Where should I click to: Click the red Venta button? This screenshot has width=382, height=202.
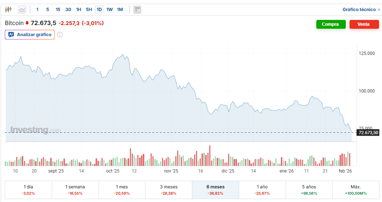(364, 24)
